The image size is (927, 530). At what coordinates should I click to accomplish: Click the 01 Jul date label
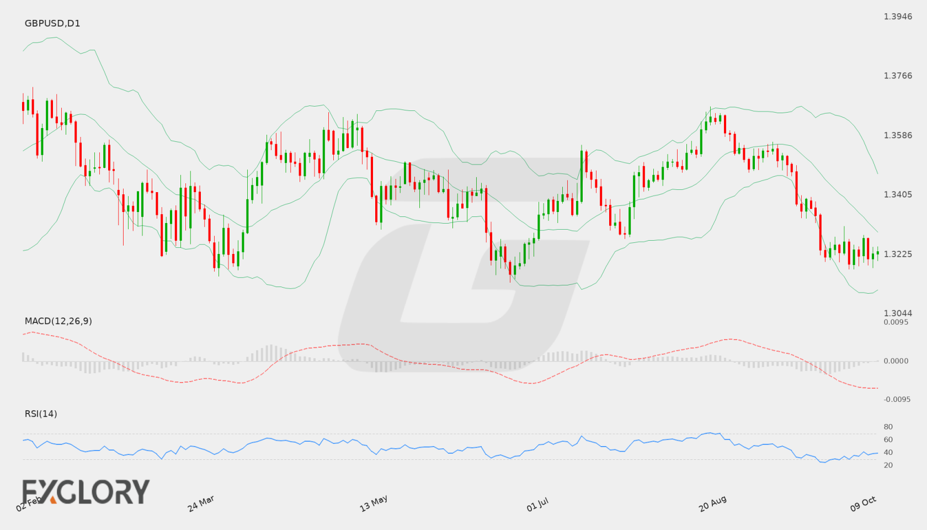(537, 504)
